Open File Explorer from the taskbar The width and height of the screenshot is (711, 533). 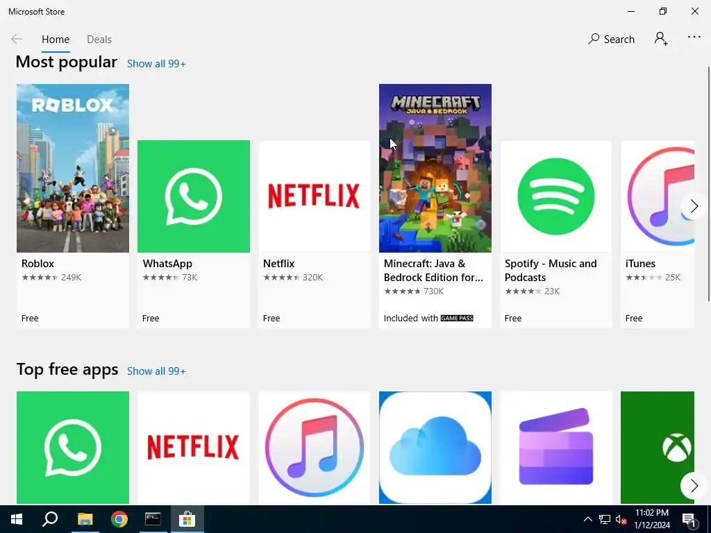pyautogui.click(x=85, y=519)
